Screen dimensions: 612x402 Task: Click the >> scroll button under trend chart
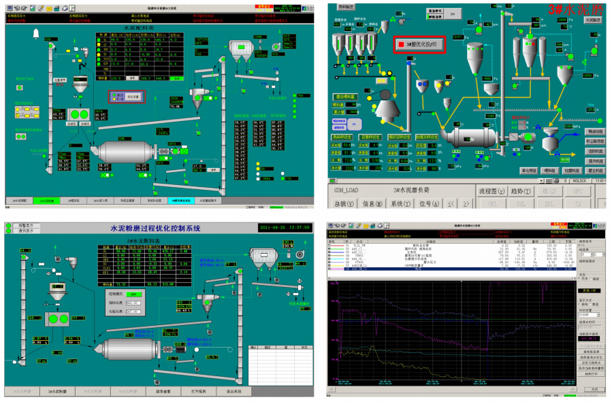coord(573,389)
